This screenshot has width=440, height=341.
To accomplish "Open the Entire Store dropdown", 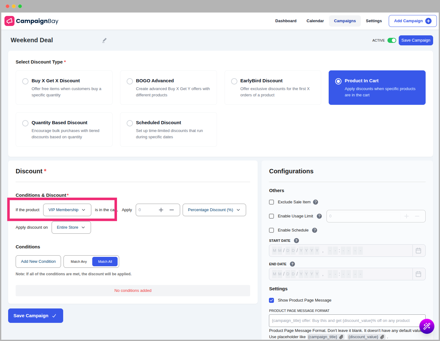I will [71, 227].
